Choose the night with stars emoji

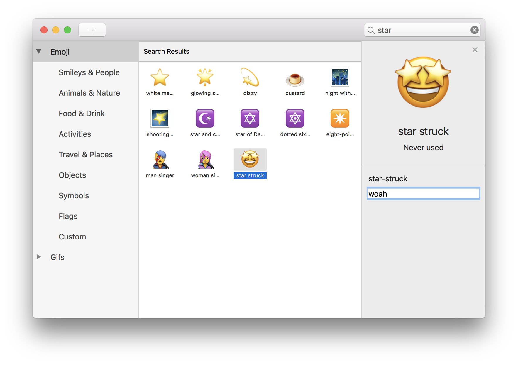pos(340,77)
